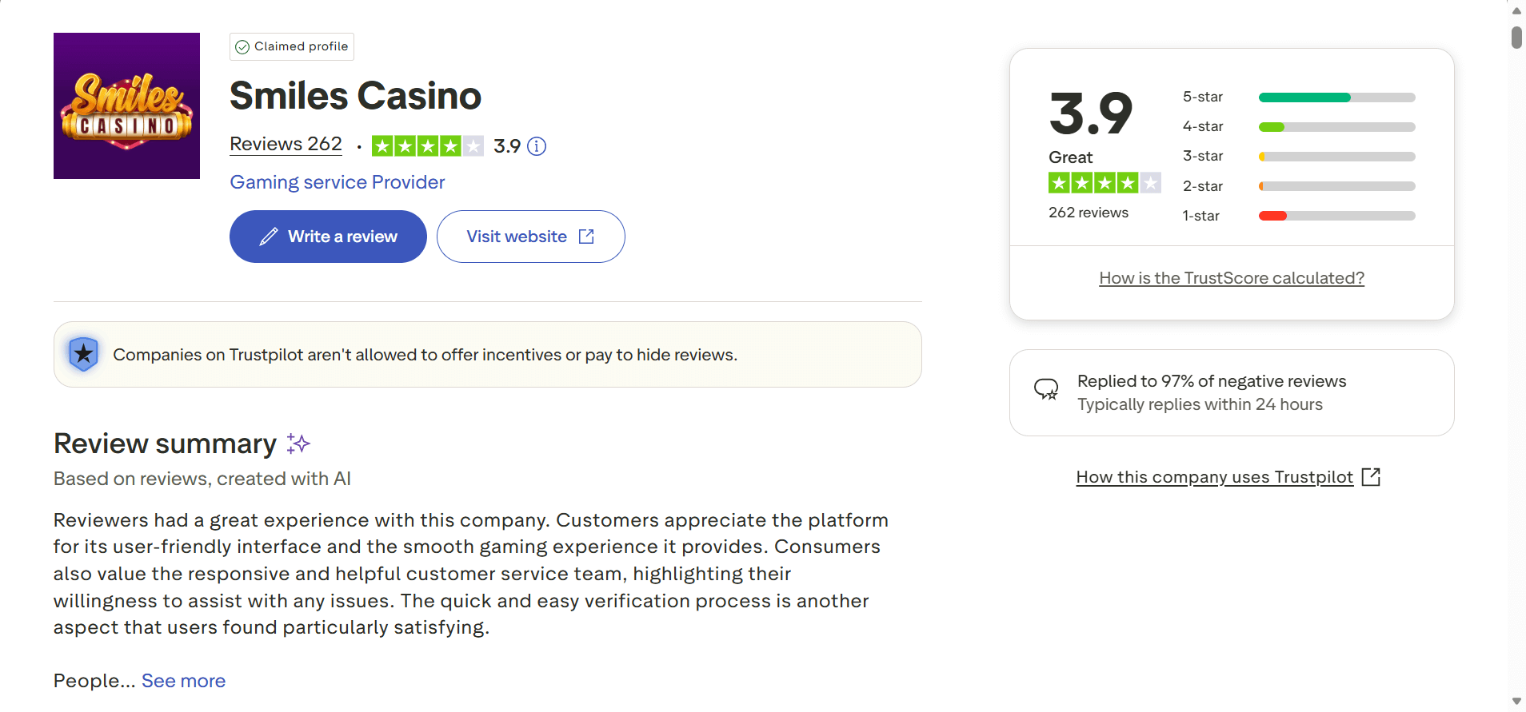Click the Smiles Casino logo image
The image size is (1526, 712).
point(126,105)
